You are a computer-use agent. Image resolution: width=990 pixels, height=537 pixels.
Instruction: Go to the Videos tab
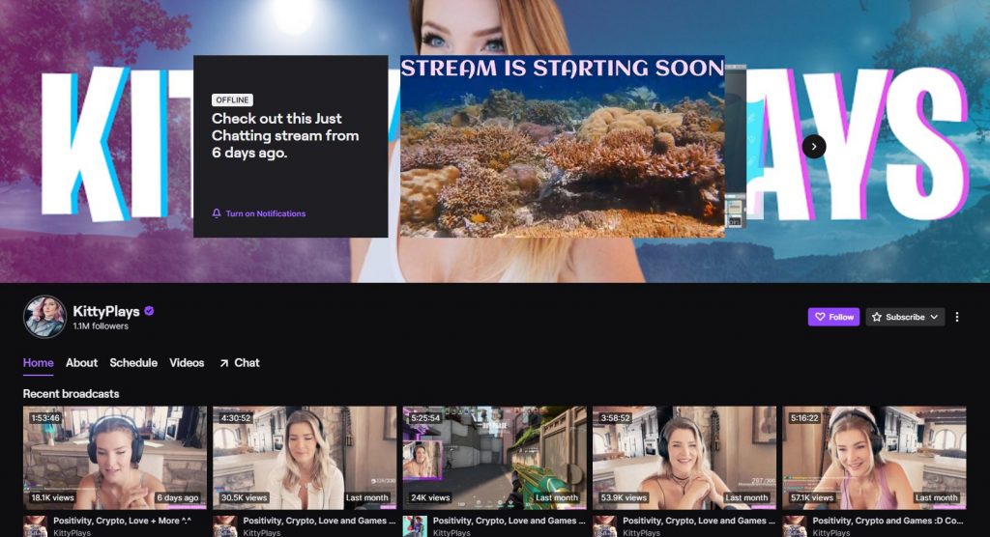[187, 363]
